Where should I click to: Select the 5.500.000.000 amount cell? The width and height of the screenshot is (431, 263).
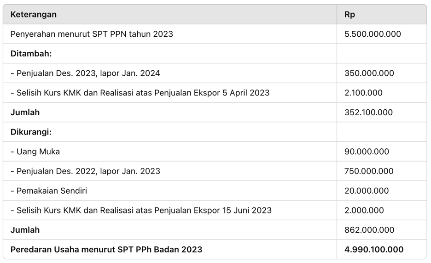[373, 34]
